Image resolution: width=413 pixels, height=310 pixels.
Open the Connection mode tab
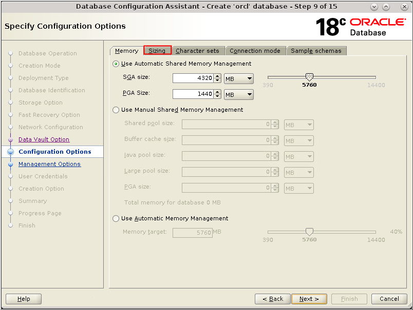pos(255,51)
